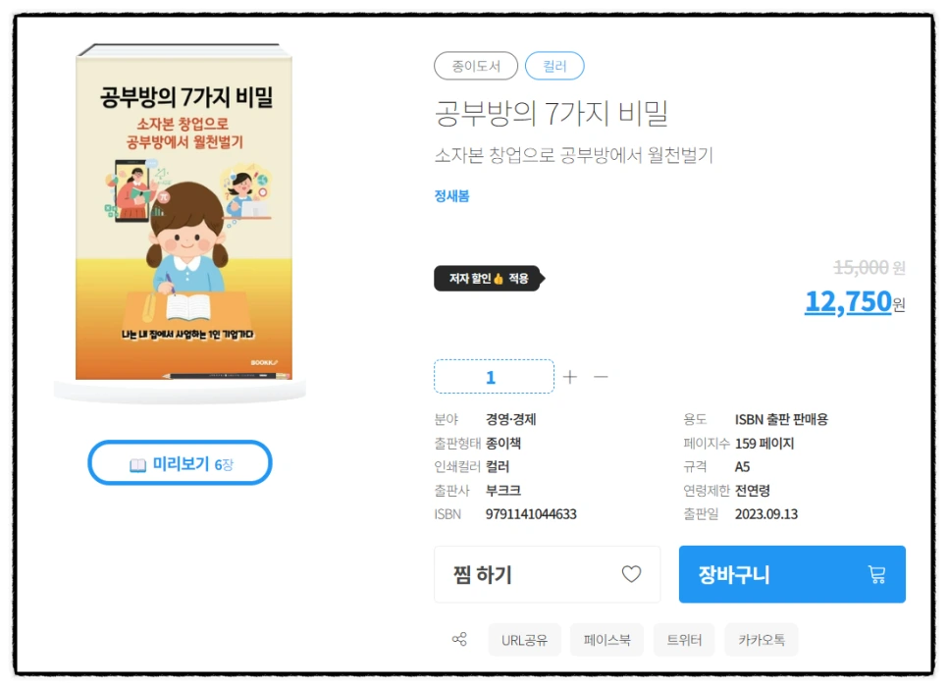Add to wishlist via 찜 하기
This screenshot has height=689, width=948.
coord(548,574)
